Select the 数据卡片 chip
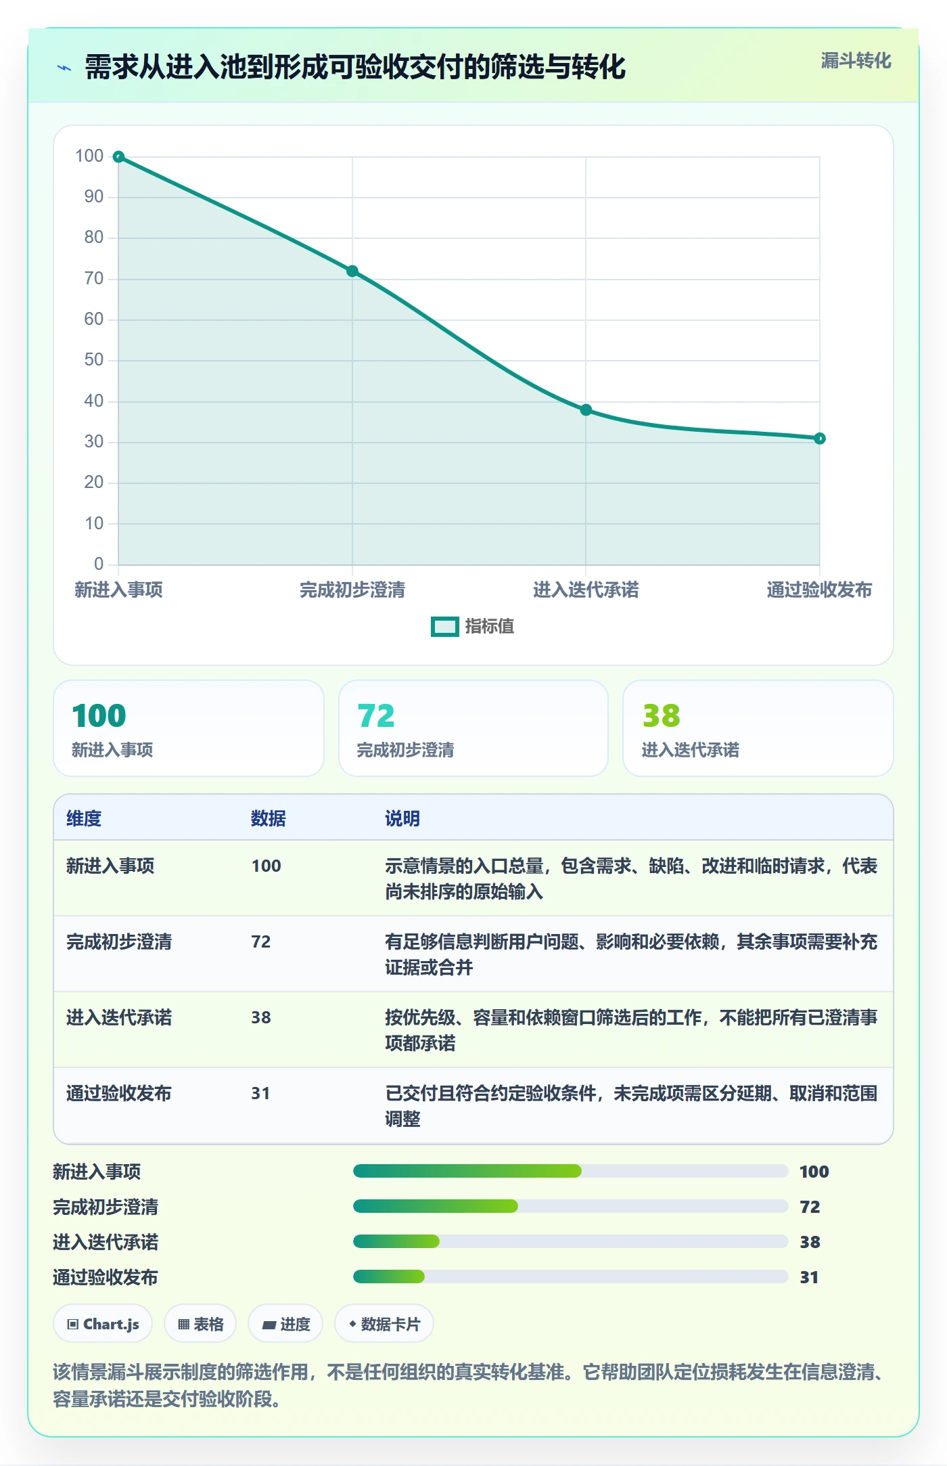The height and width of the screenshot is (1466, 947). click(384, 1324)
